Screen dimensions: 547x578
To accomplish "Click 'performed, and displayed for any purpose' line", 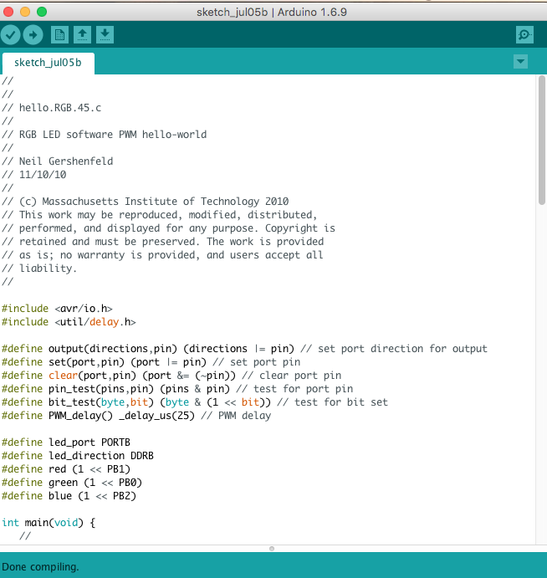I will click(x=168, y=228).
